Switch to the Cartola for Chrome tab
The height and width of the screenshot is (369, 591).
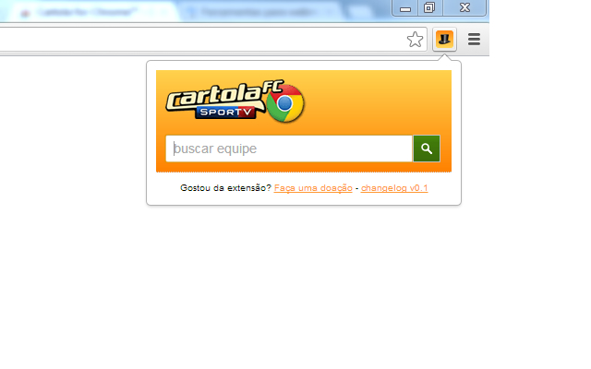point(90,12)
